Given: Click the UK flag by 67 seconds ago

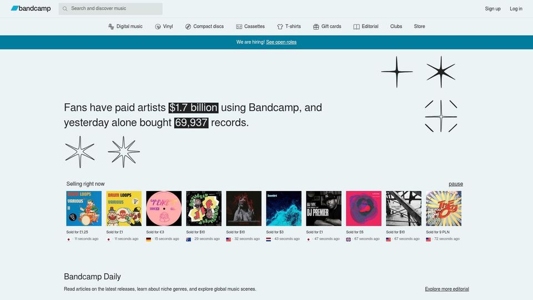Looking at the screenshot, I should pyautogui.click(x=349, y=239).
